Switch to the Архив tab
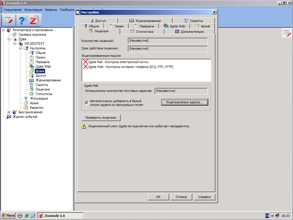The width and height of the screenshot is (293, 220). coord(202,26)
